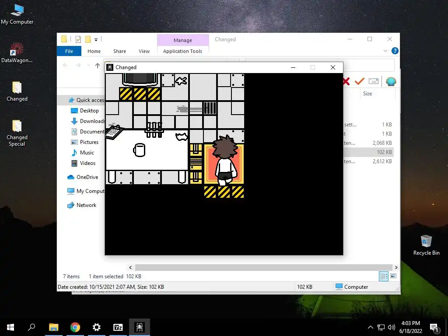Switch to the View ribbon tab
448x336 pixels.
[144, 51]
